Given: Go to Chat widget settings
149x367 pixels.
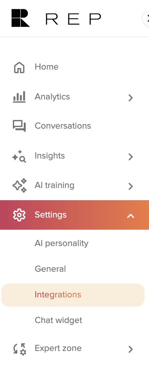Looking at the screenshot, I should coord(58,320).
